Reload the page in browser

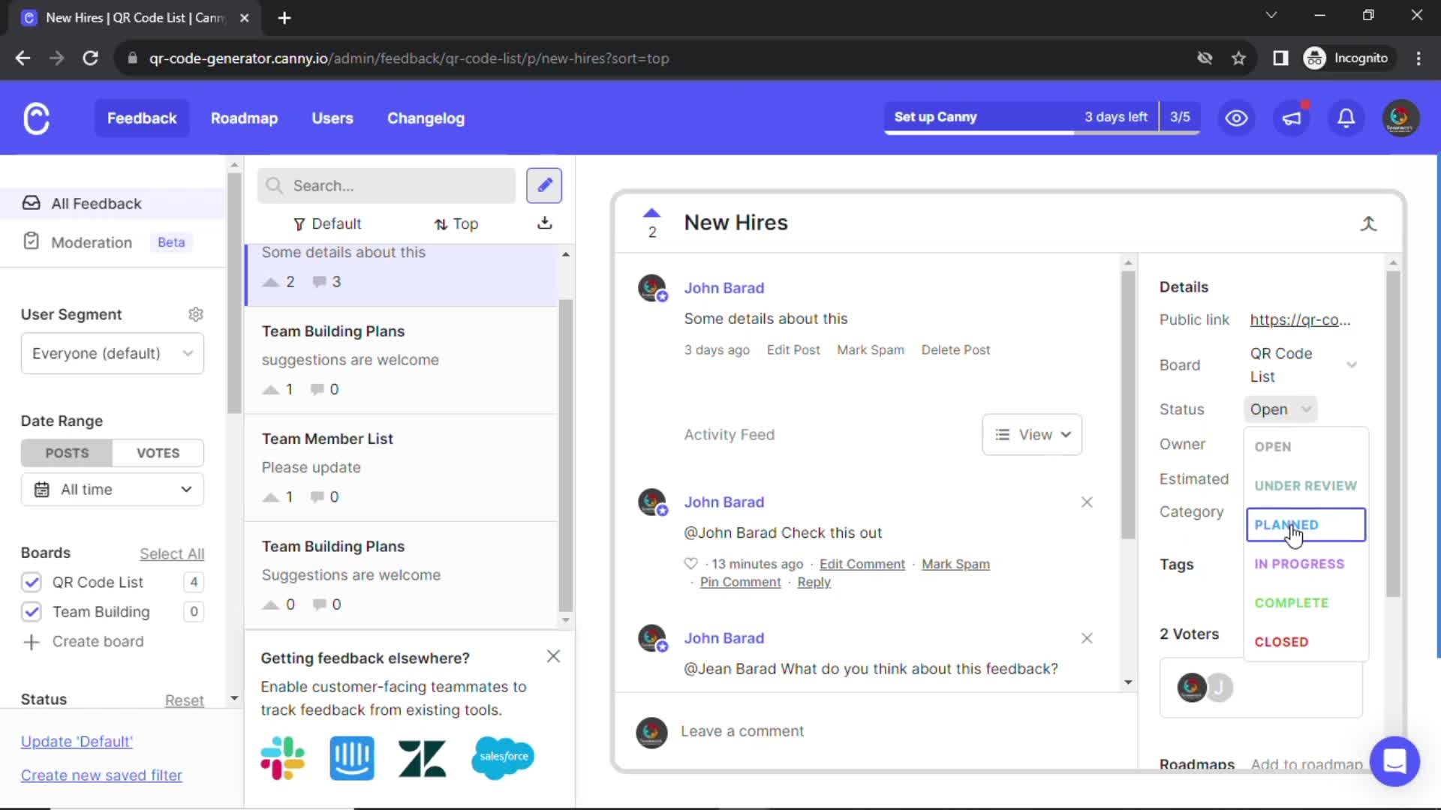point(90,58)
